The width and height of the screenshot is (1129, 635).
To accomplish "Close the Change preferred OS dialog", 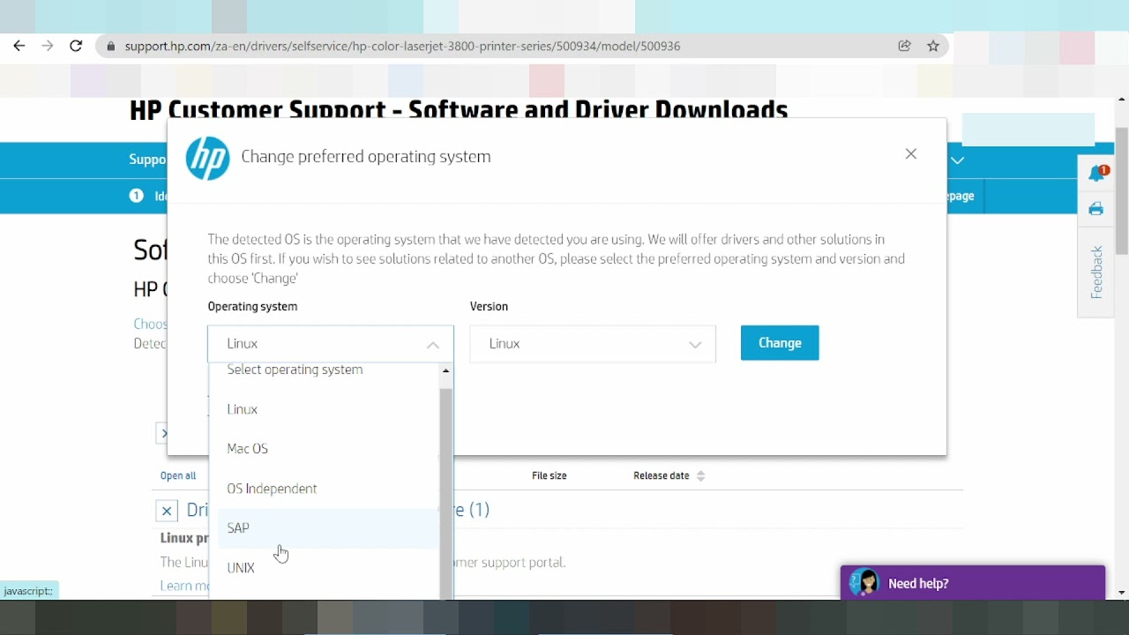I will click(911, 153).
